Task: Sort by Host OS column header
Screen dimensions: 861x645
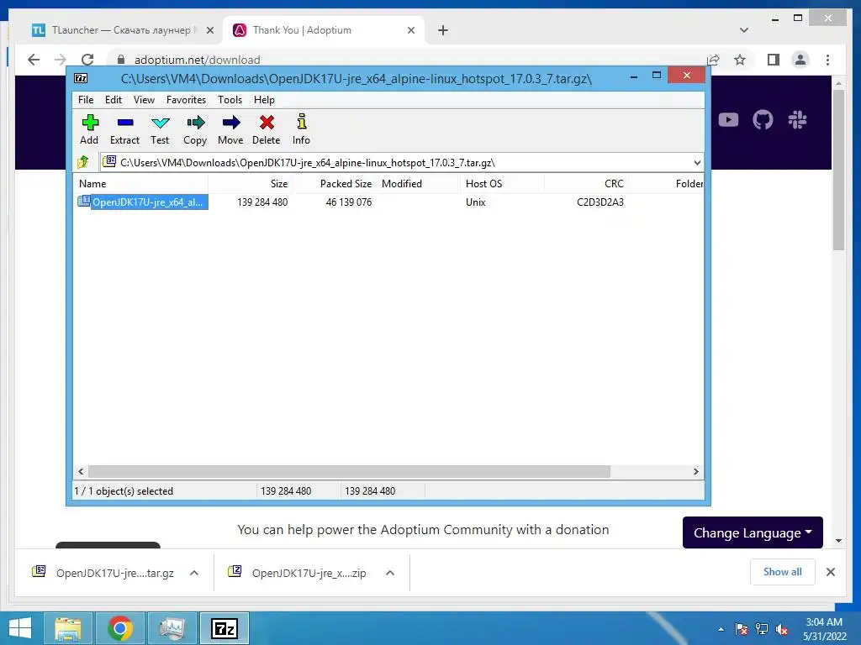Action: [503, 184]
